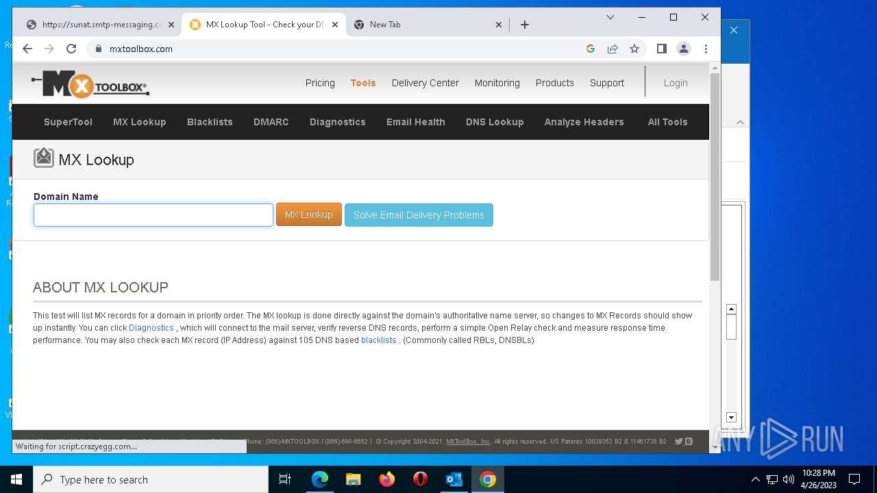Click the Google icon in address bar
The height and width of the screenshot is (493, 877).
591,49
